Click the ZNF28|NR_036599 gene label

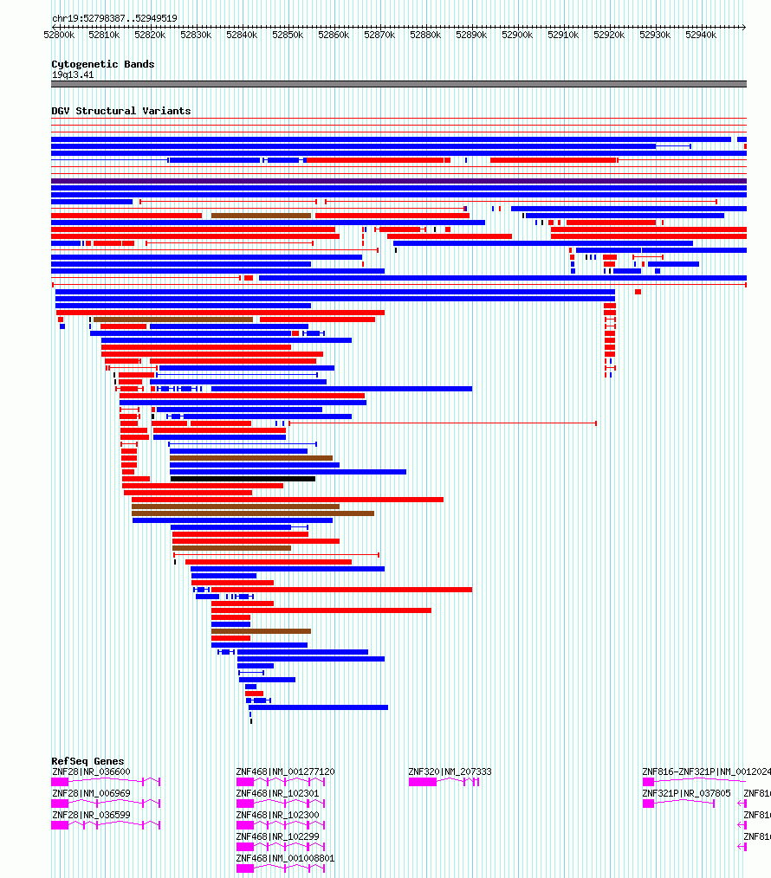click(x=91, y=815)
